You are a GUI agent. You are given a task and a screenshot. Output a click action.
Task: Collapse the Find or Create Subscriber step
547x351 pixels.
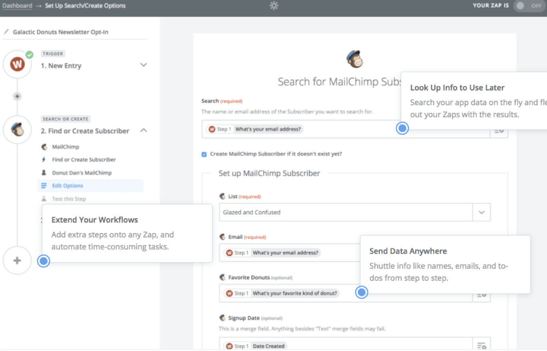tap(144, 130)
